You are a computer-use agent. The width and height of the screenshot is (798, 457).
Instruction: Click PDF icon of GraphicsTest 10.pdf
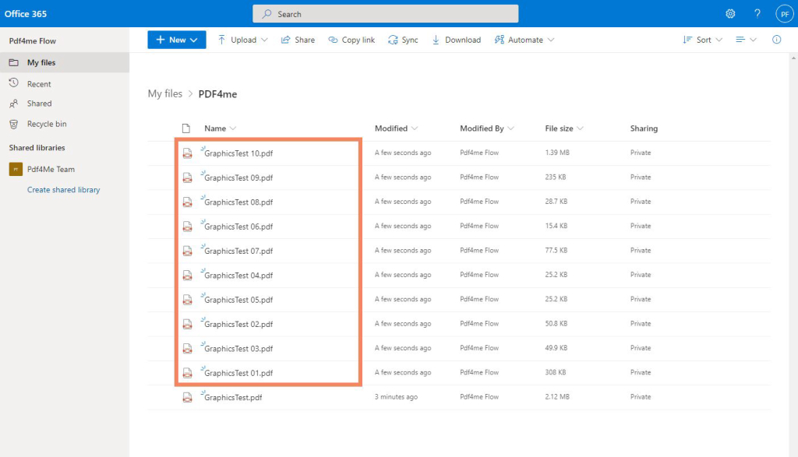point(187,153)
